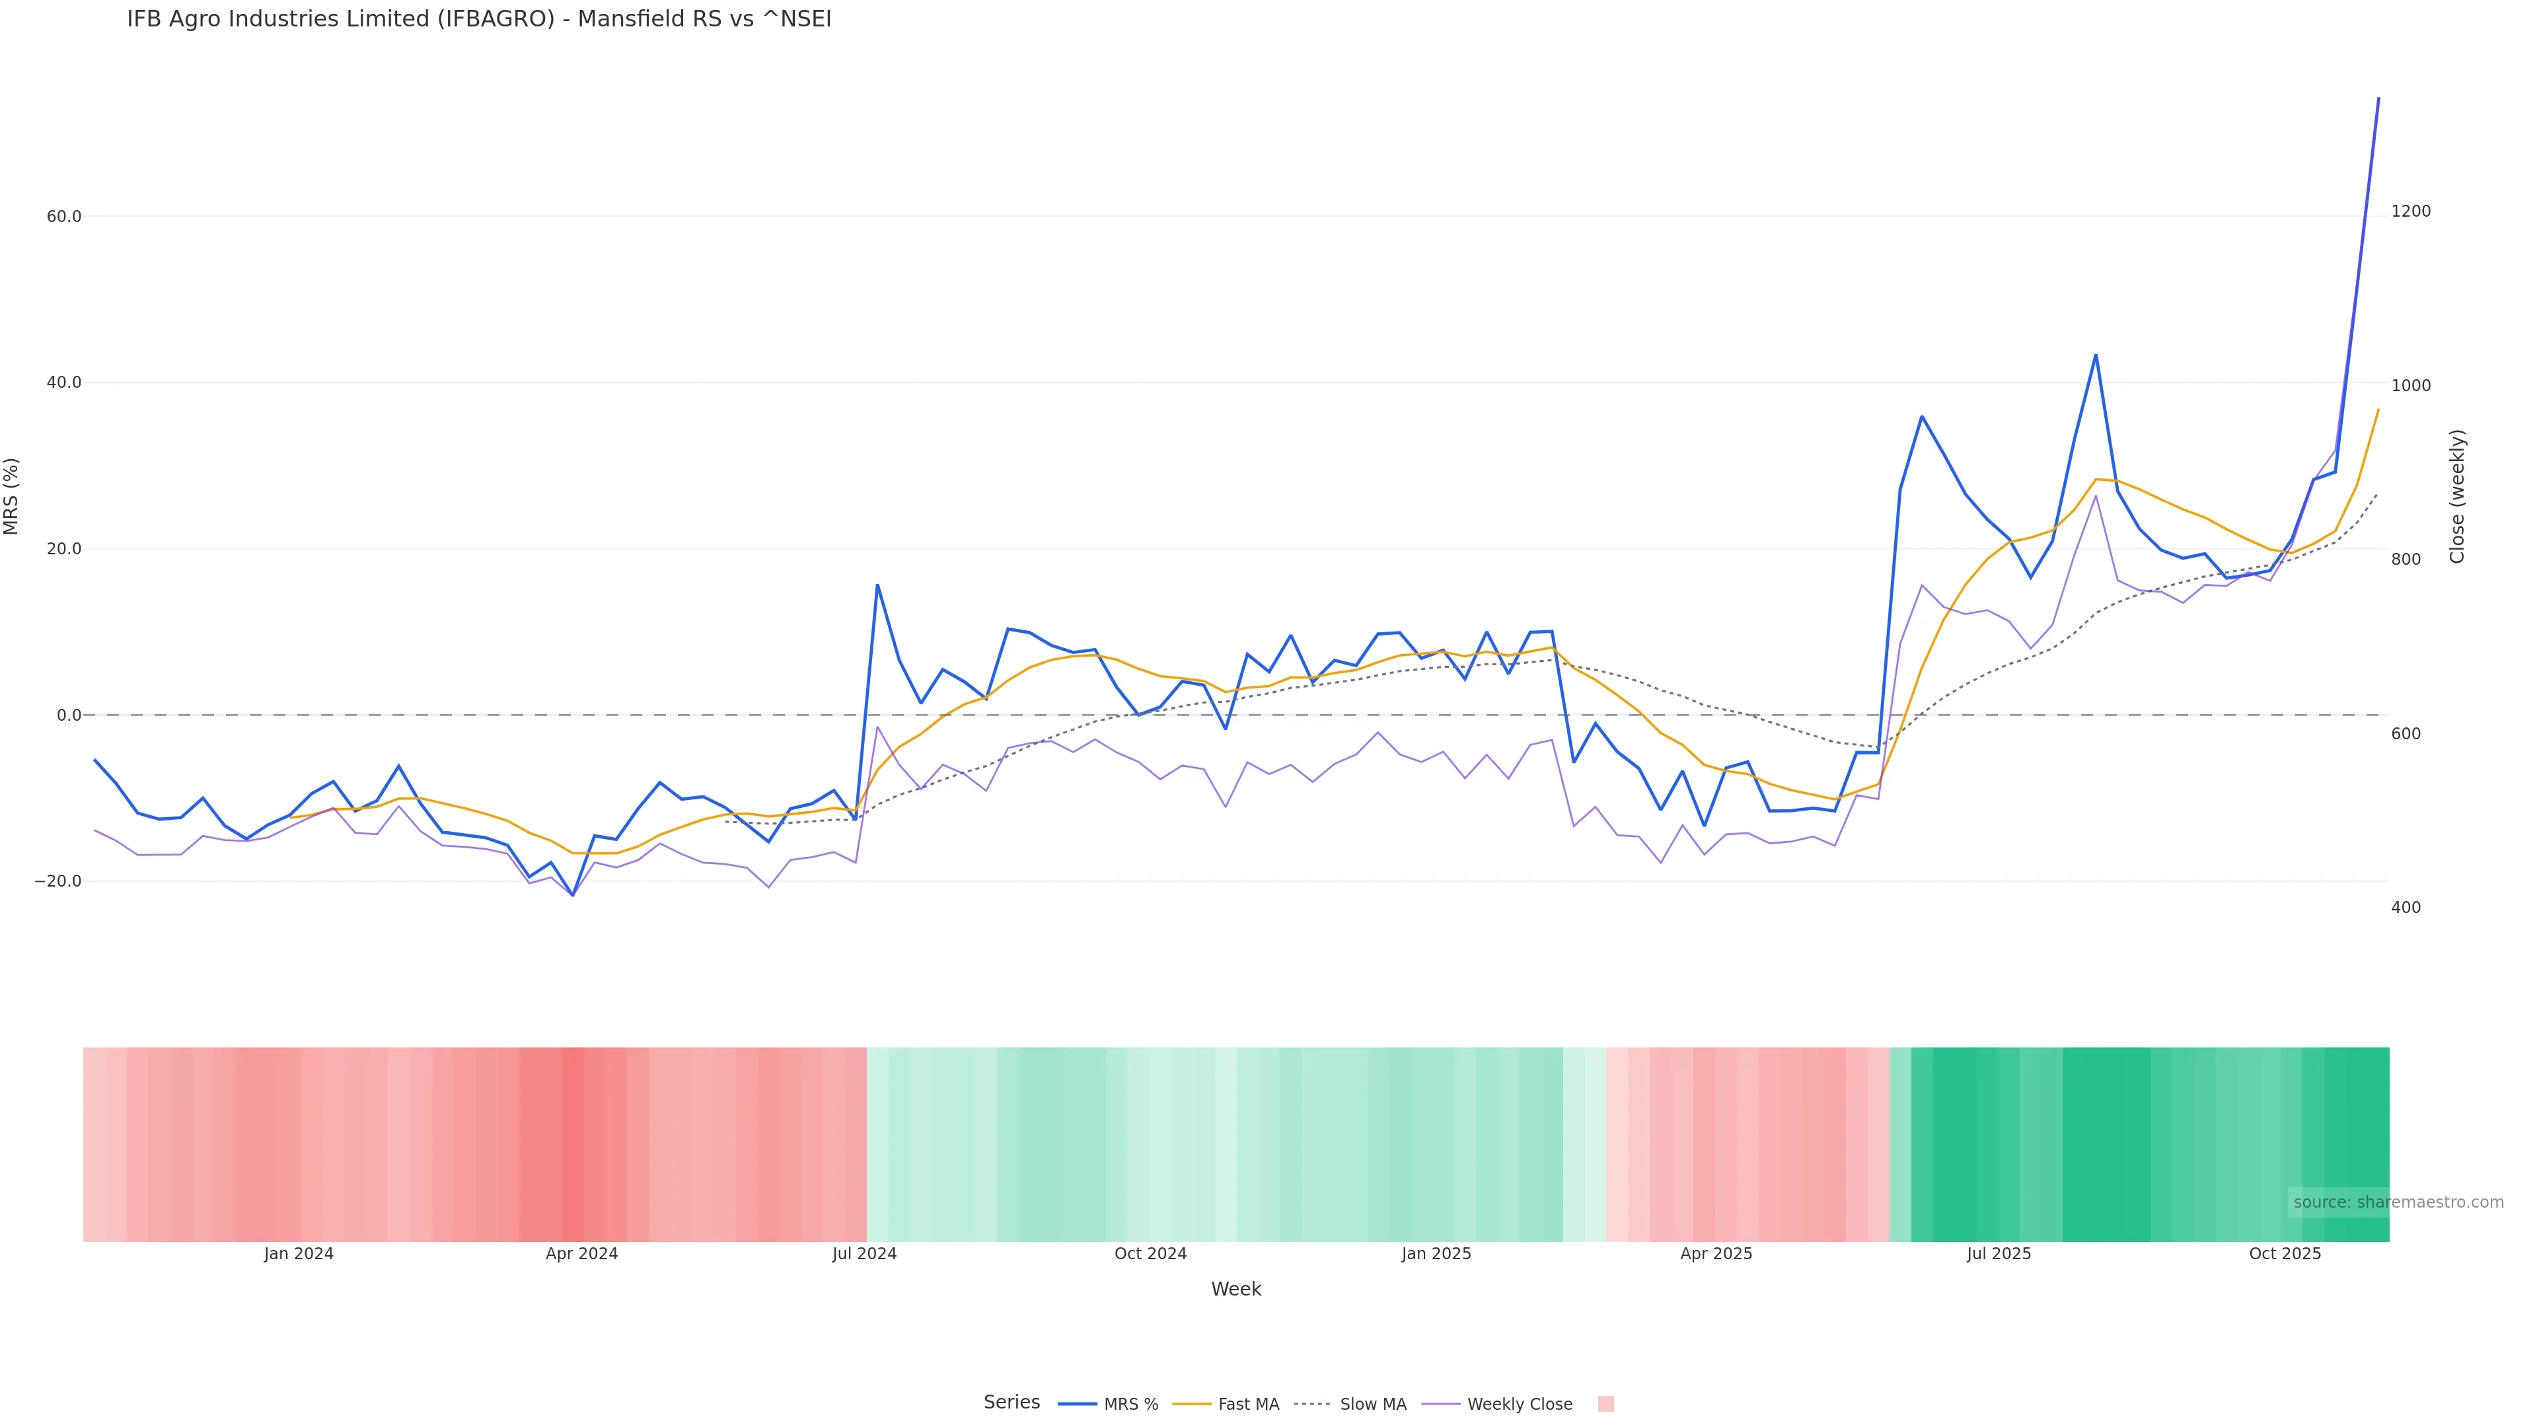The width and height of the screenshot is (2537, 1427).
Task: Click the Series legend title
Action: click(x=1011, y=1403)
